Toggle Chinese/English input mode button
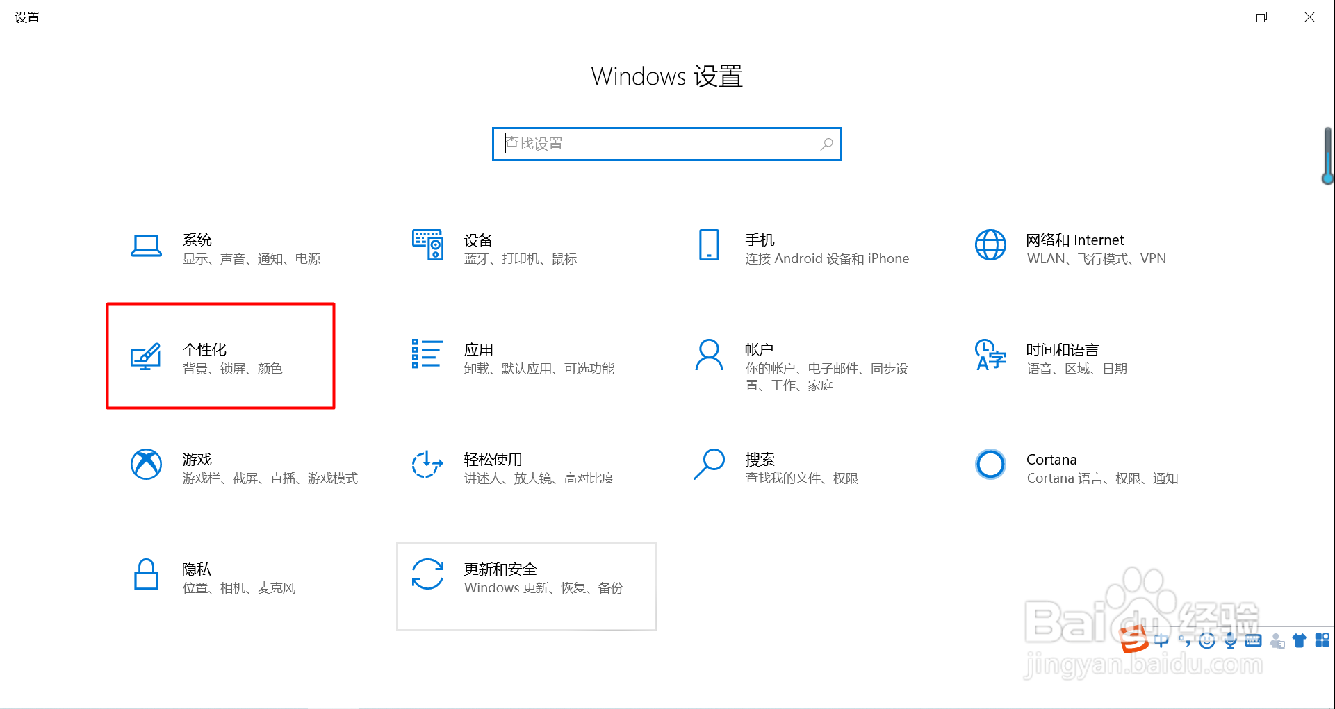The width and height of the screenshot is (1335, 709). point(1161,640)
